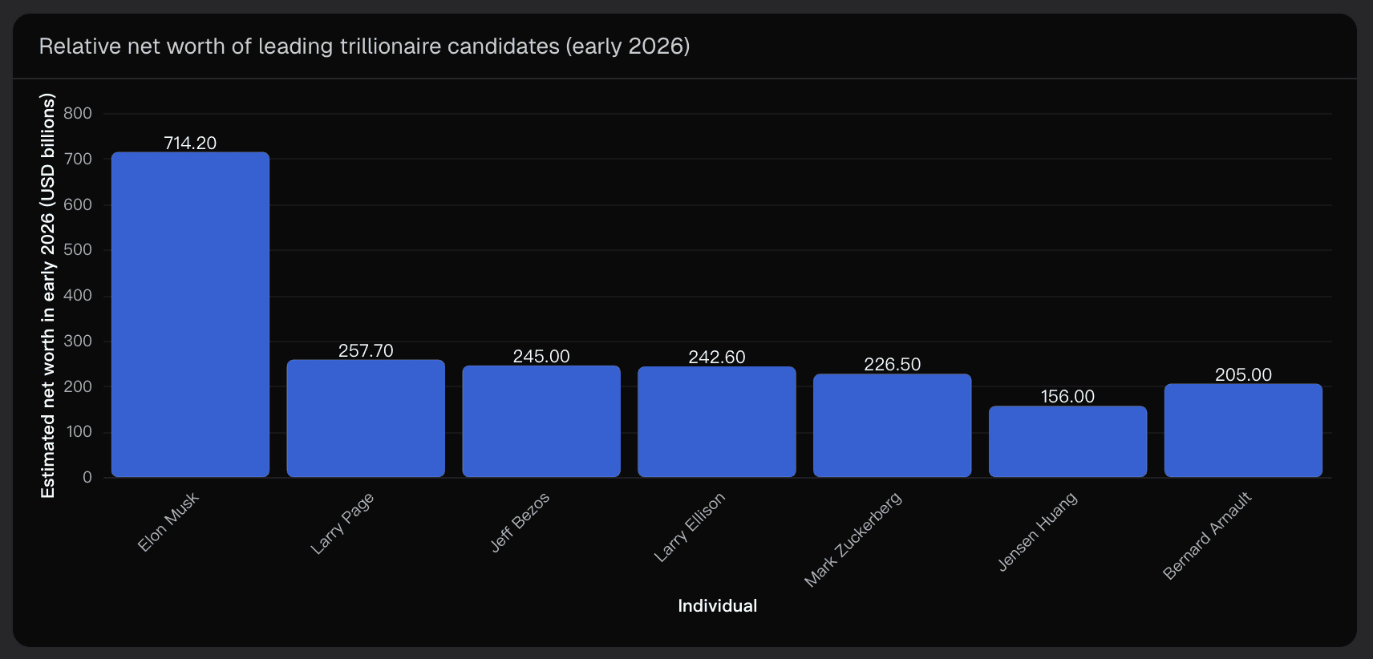The image size is (1373, 659).
Task: Click the 600 y-axis tick label
Action: pyautogui.click(x=78, y=204)
